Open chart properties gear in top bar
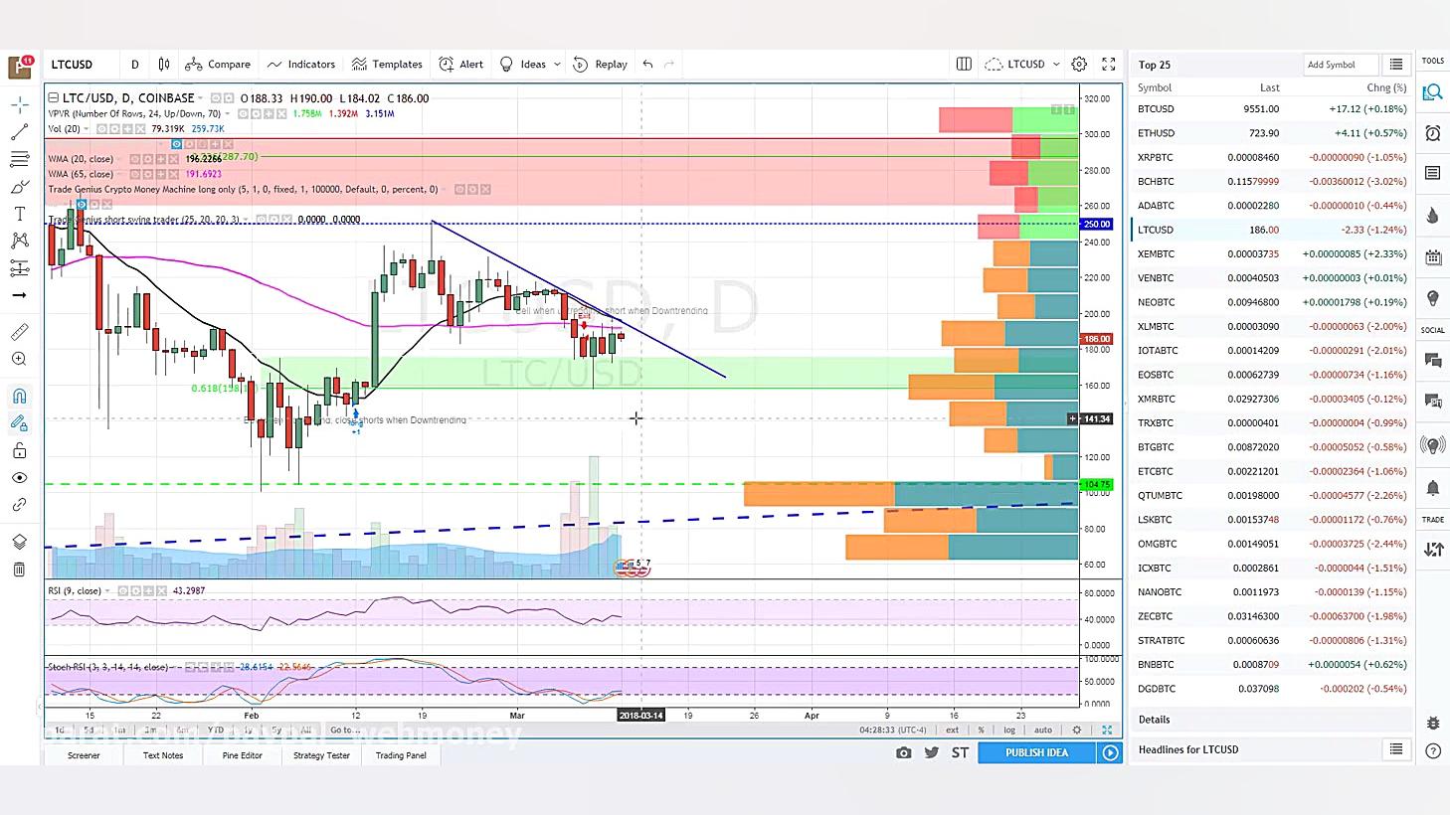The width and height of the screenshot is (1450, 815). coord(1079,65)
